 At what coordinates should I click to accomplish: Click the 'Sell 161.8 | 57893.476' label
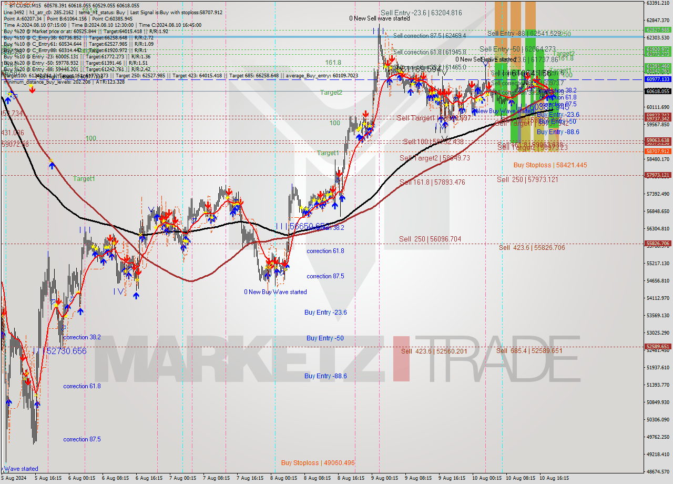coord(432,182)
